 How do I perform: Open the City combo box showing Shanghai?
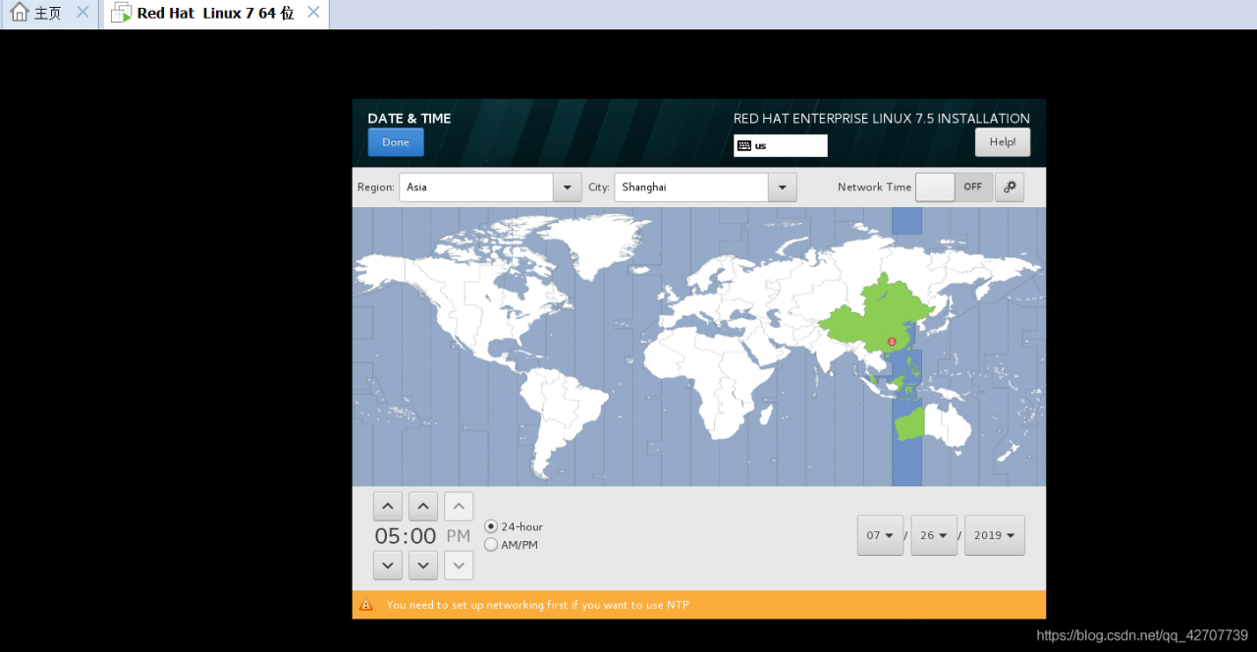tap(705, 187)
